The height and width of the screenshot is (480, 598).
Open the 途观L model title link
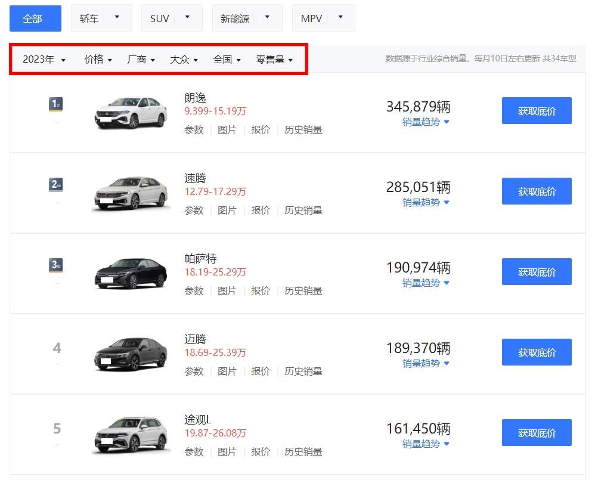tap(198, 420)
